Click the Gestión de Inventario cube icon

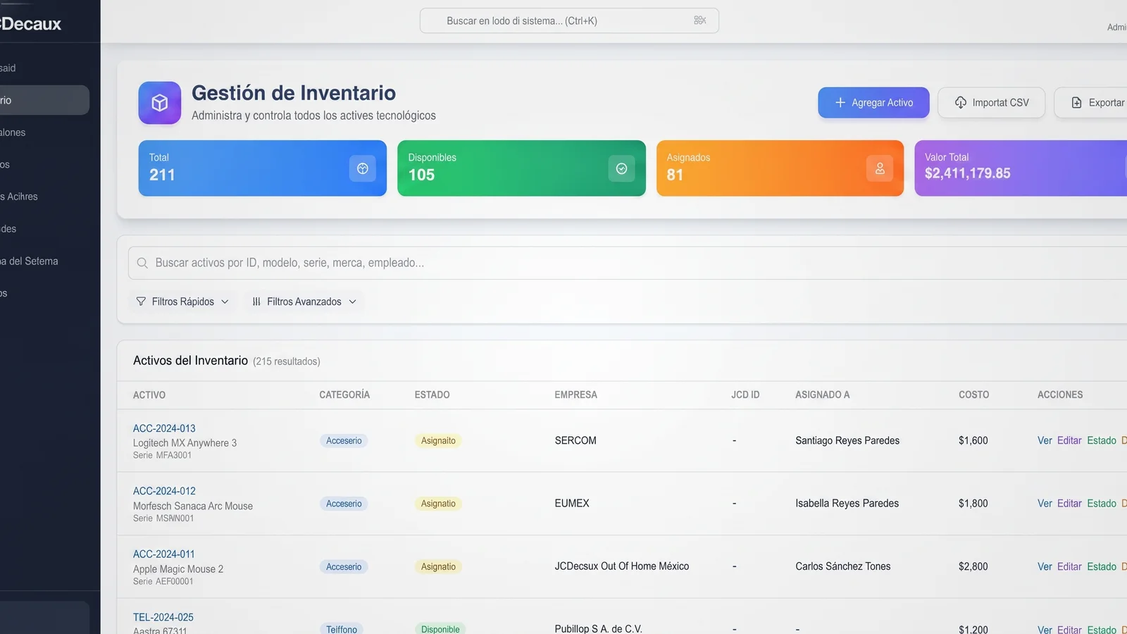160,103
